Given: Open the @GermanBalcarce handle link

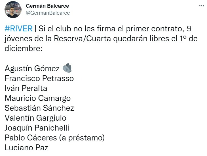Looking at the screenshot, I should click(48, 13).
